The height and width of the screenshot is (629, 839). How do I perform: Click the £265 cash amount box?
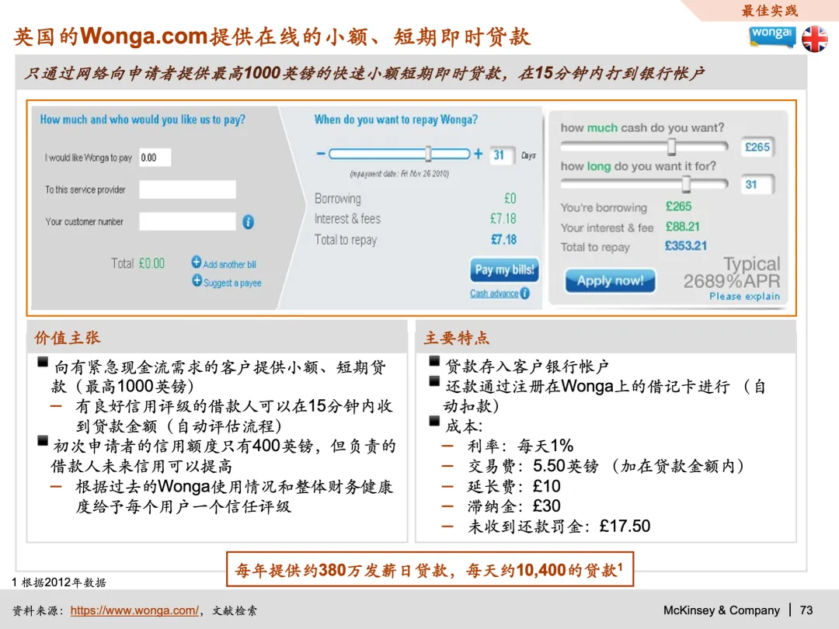click(x=757, y=147)
